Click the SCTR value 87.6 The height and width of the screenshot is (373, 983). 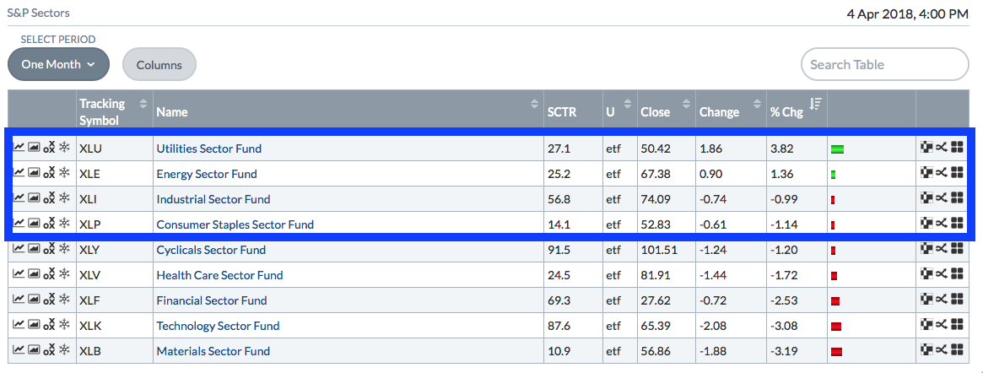(x=558, y=326)
